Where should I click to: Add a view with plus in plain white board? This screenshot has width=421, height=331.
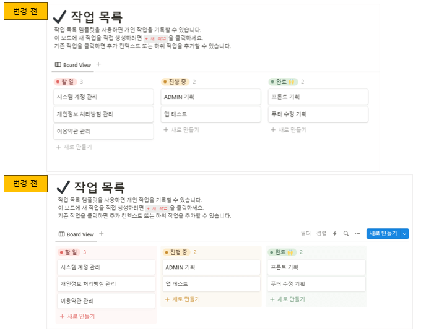coord(98,64)
